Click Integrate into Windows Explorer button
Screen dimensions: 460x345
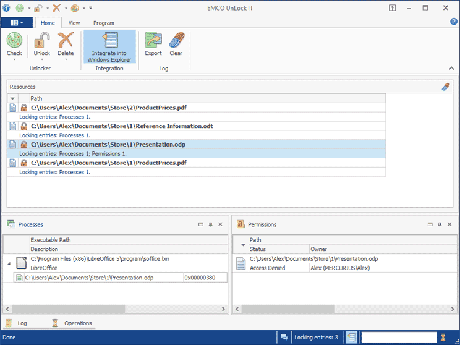[109, 47]
